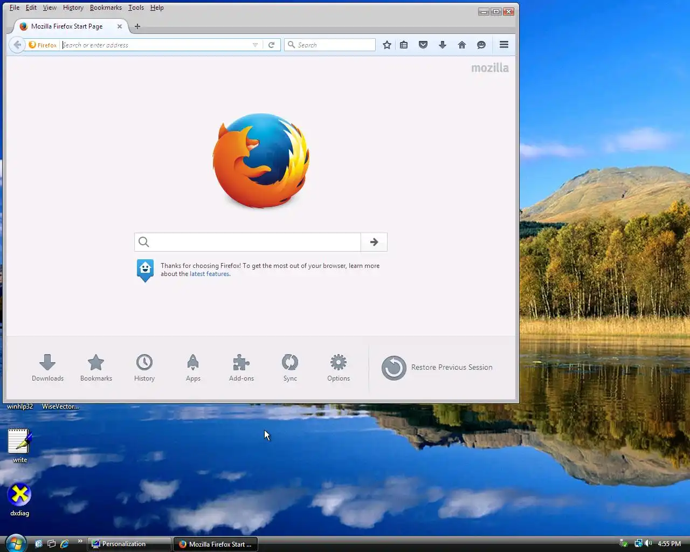The width and height of the screenshot is (690, 552).
Task: Click the taskbar clock showing 4:55 PM
Action: 670,543
